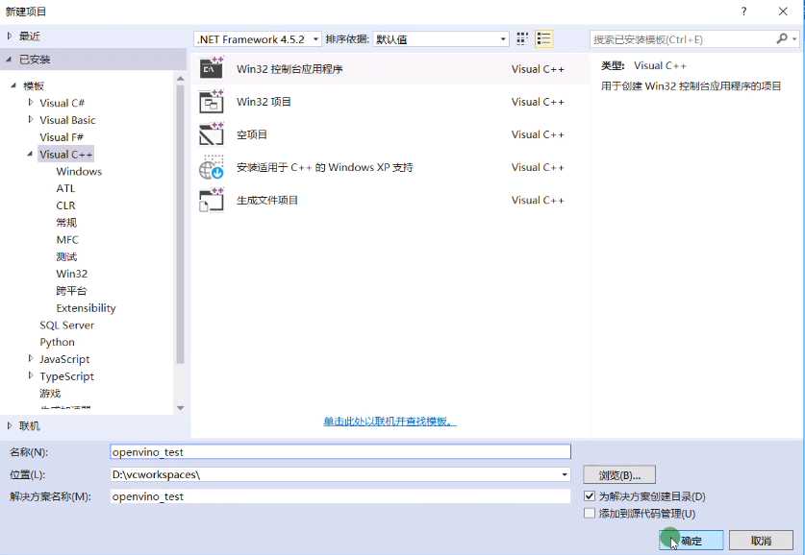Enable 添加到源代码管理 checkbox

(590, 513)
